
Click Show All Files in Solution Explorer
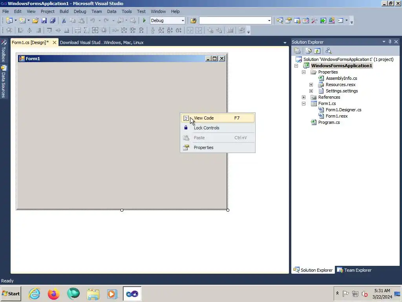[309, 51]
